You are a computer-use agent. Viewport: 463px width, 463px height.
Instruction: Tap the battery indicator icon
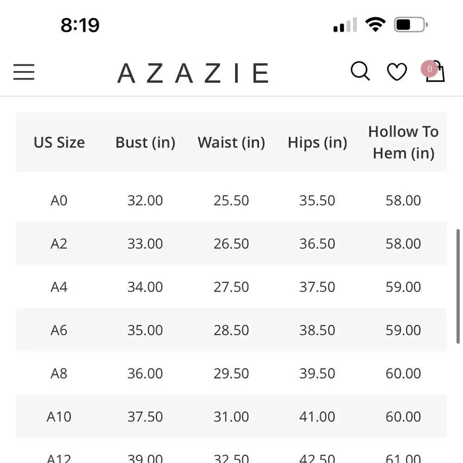click(411, 25)
